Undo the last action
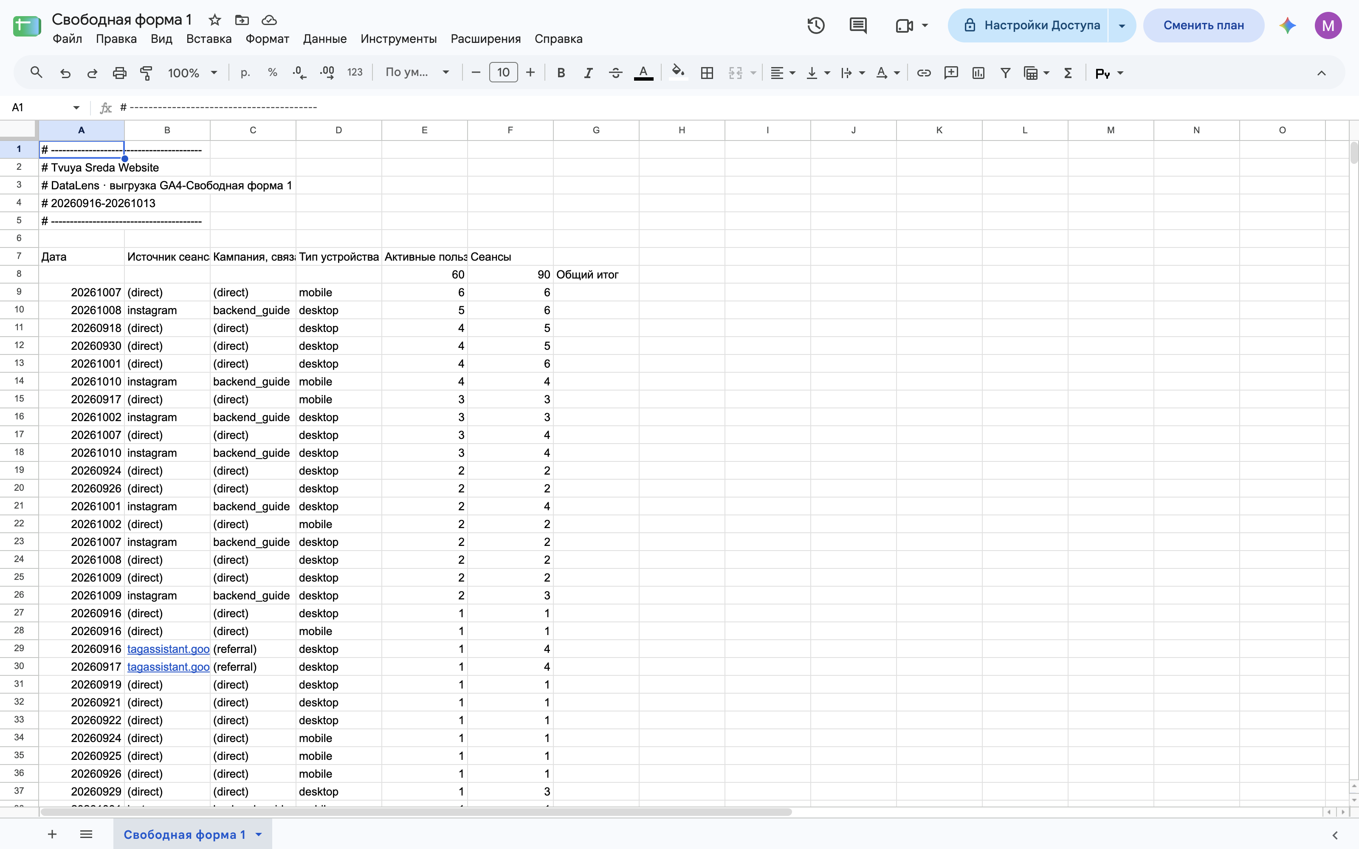 point(65,73)
